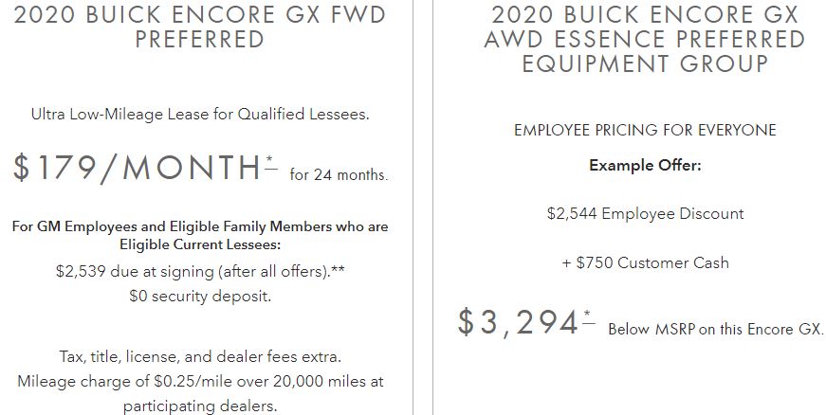
Task: Click the asterisk footnote after $179/MONTH
Action: pos(271,163)
